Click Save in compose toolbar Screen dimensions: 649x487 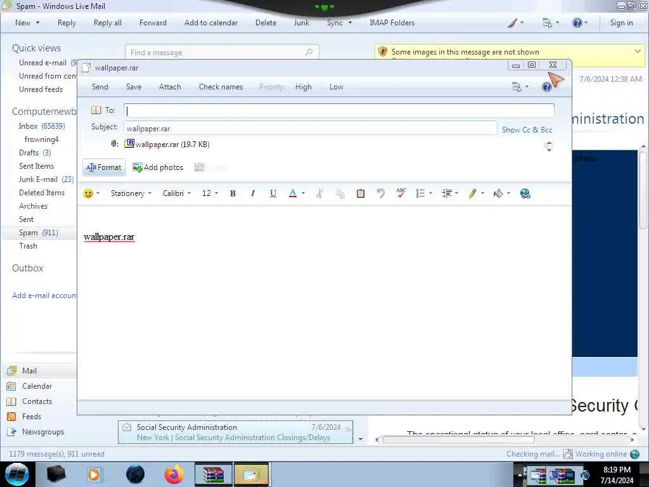(134, 87)
